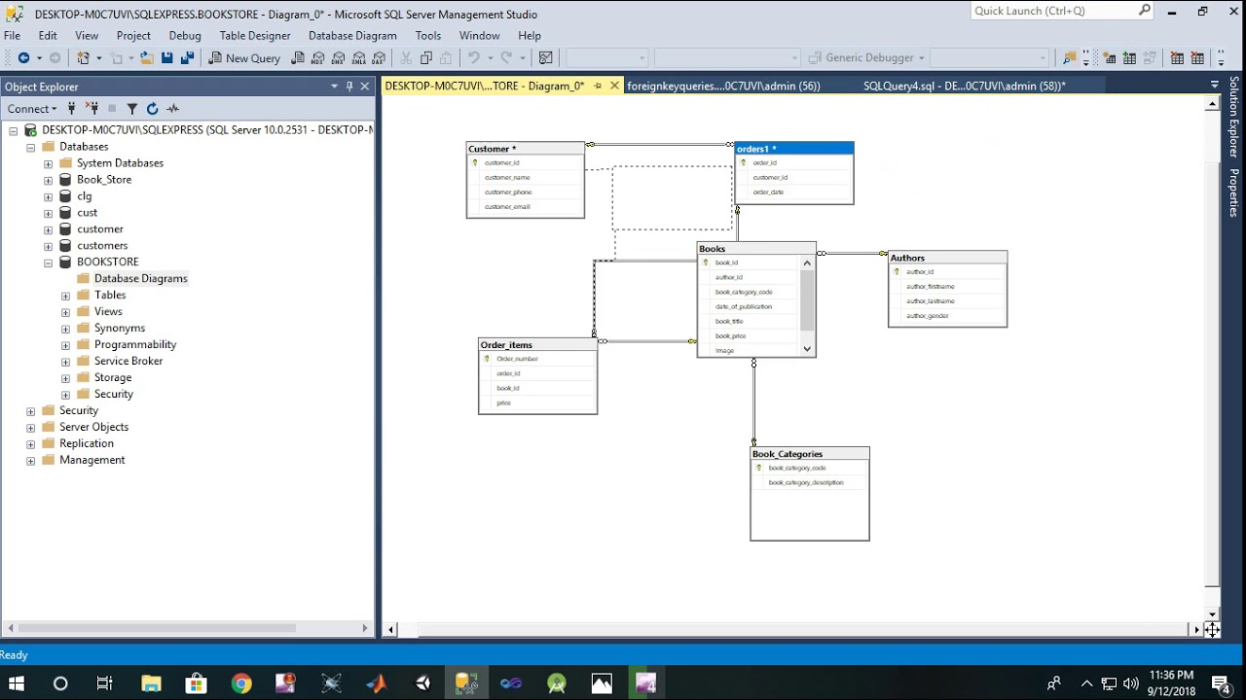The width and height of the screenshot is (1246, 700).
Task: Toggle pin on the Diagram_0 tab
Action: point(598,86)
